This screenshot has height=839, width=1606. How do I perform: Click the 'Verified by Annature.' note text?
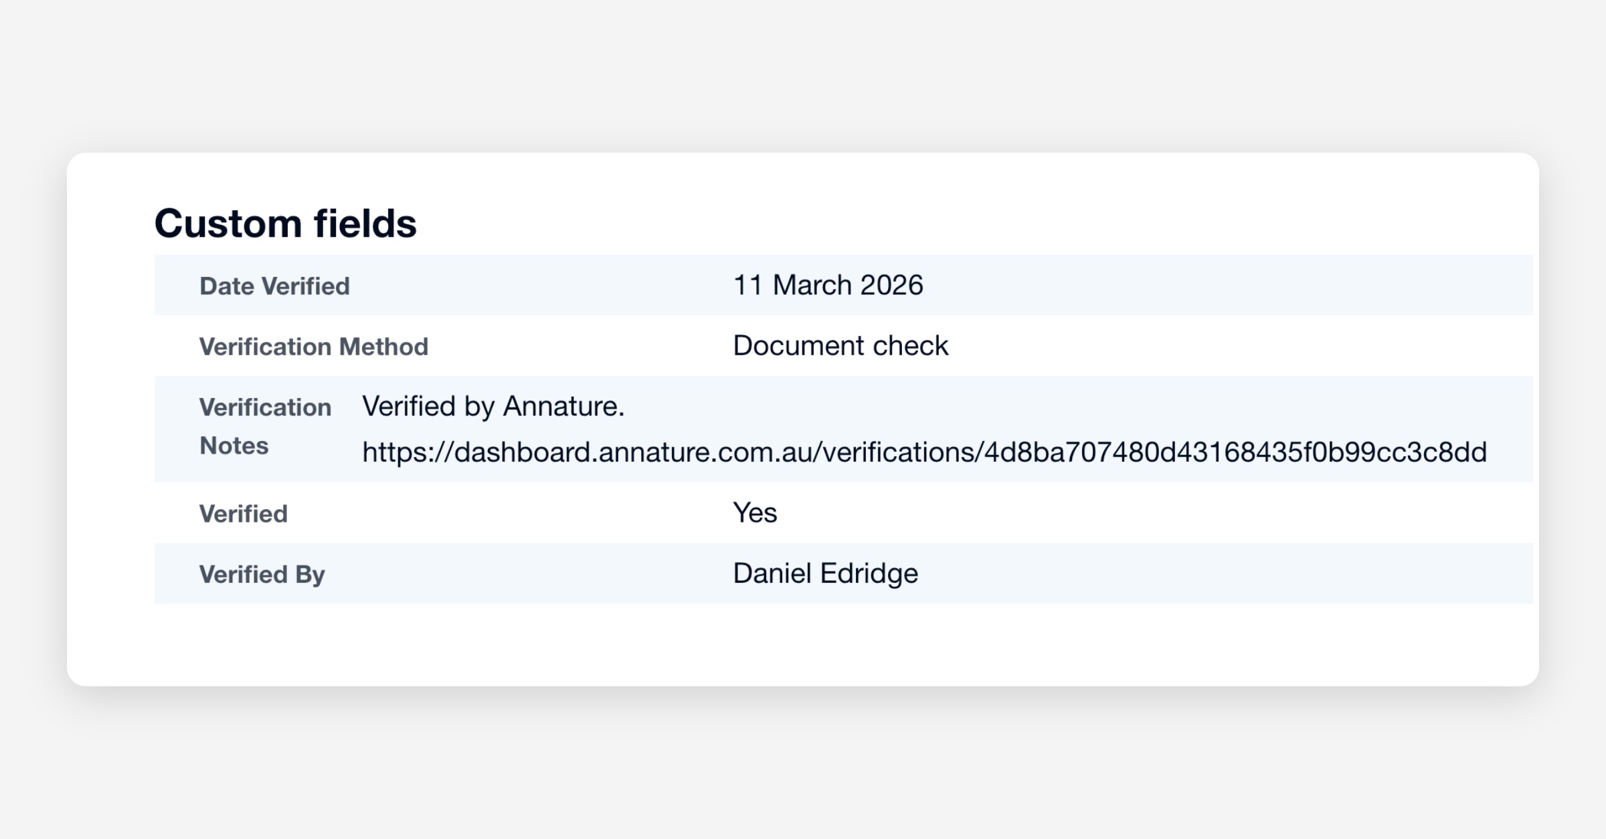pyautogui.click(x=493, y=407)
